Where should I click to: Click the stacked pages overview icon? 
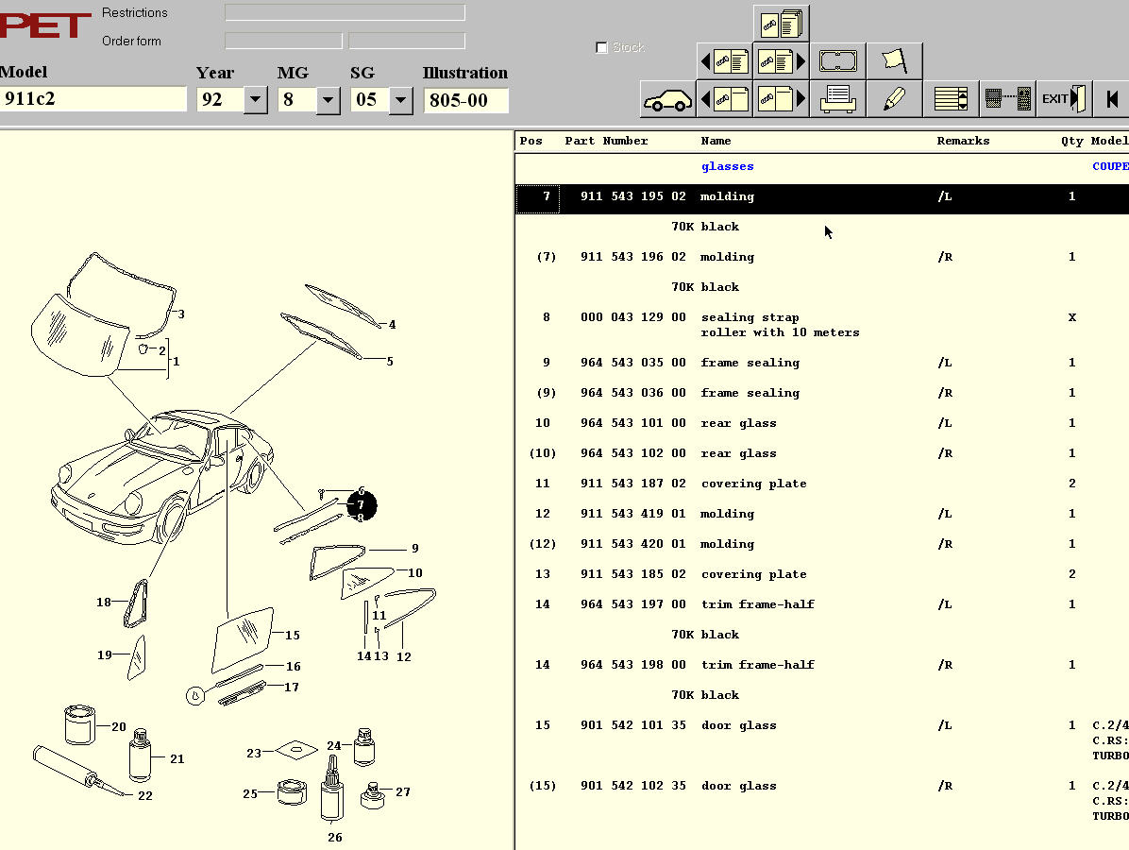(782, 23)
